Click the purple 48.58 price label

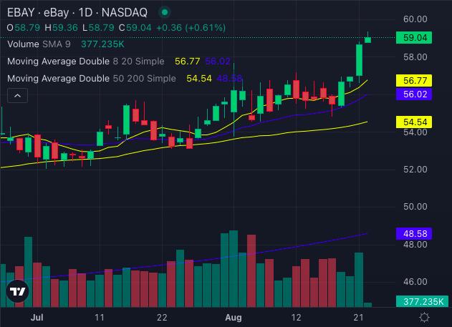pos(414,234)
